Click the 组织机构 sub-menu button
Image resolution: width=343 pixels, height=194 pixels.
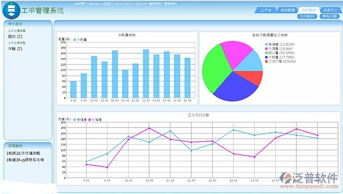(307, 16)
